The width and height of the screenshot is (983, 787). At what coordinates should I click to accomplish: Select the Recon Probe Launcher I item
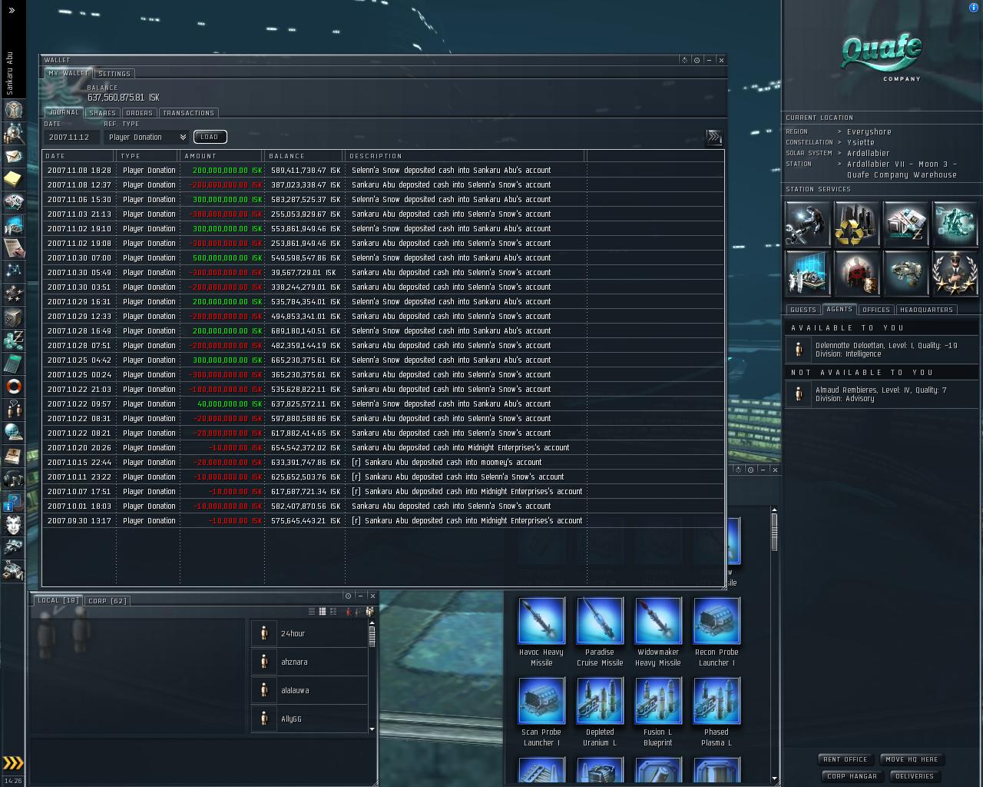(717, 632)
